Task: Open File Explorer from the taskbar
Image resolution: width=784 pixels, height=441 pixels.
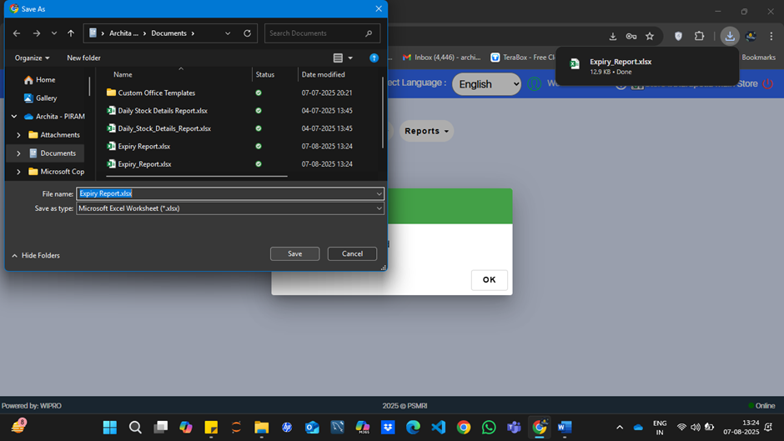Action: tap(261, 428)
